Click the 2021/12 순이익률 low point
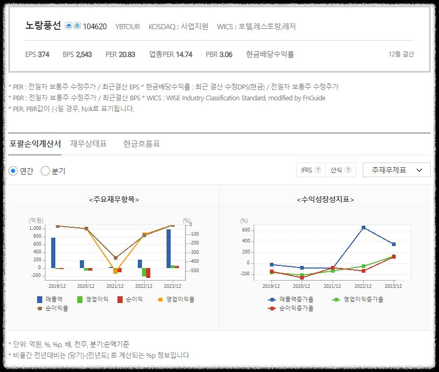This screenshot has height=372, width=439. tap(116, 258)
